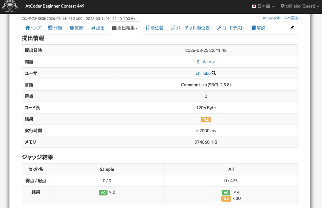Viewport: 322px width, 208px height.
Task: Click the Japan flag icon
Action: point(254,6)
